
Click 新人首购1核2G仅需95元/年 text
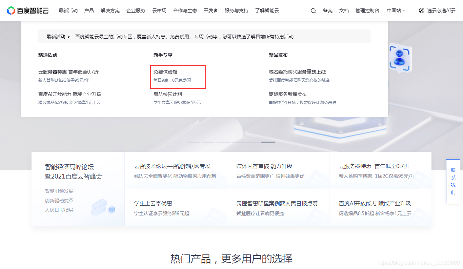point(64,80)
